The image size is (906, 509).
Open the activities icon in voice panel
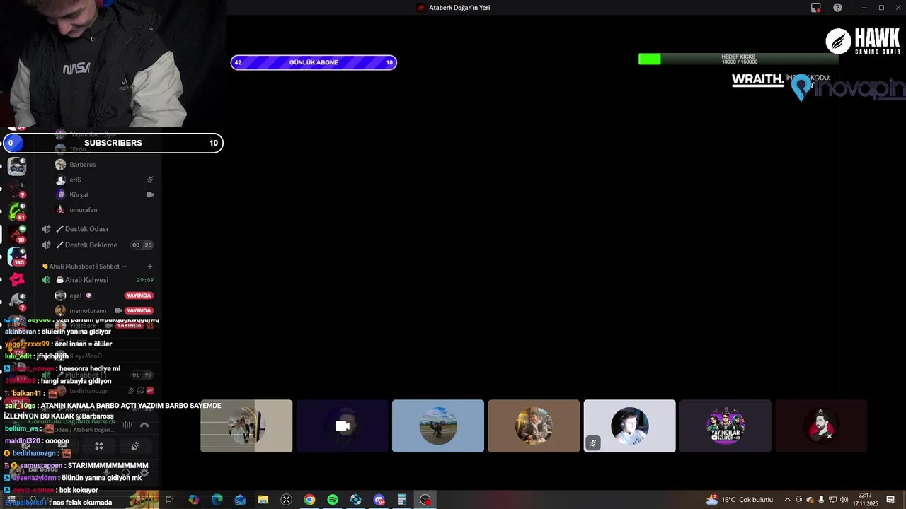point(99,445)
